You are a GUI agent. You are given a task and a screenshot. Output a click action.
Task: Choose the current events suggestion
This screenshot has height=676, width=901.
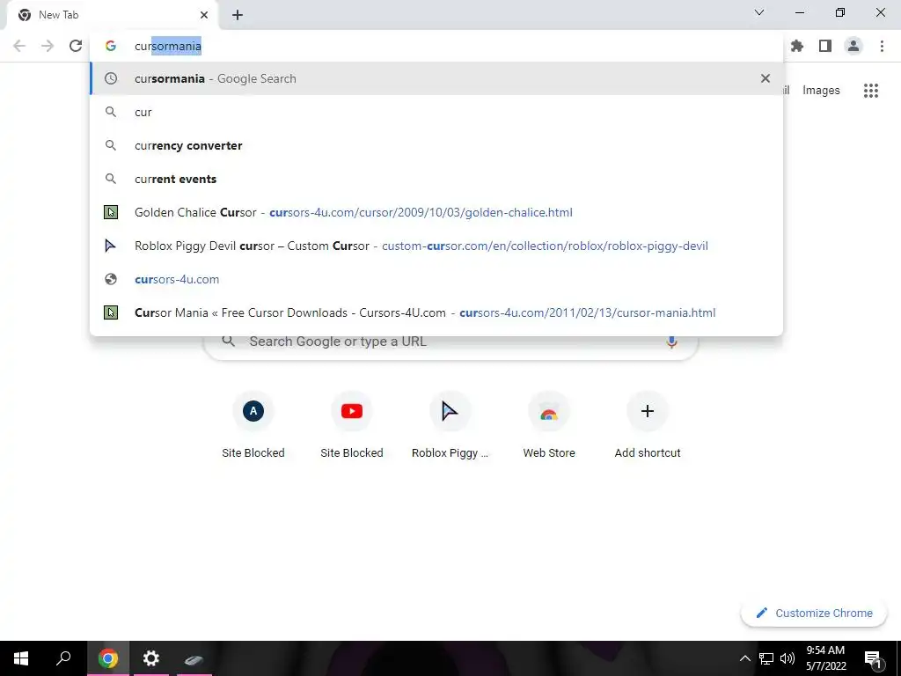pos(436,179)
